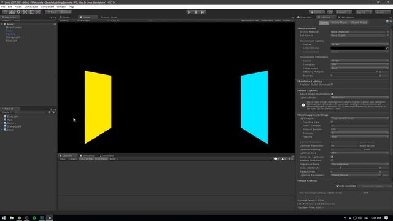The width and height of the screenshot is (393, 221).
Task: Click the Ambient Color swatch
Action: 357,48
